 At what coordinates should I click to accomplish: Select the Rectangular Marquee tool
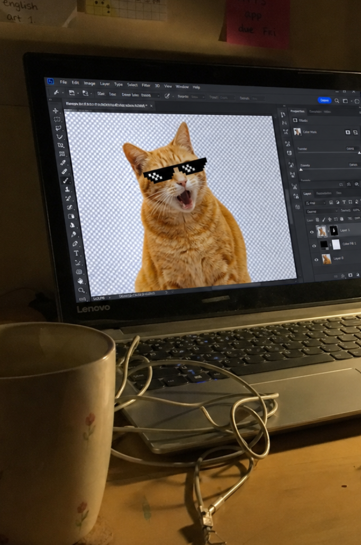pyautogui.click(x=57, y=119)
